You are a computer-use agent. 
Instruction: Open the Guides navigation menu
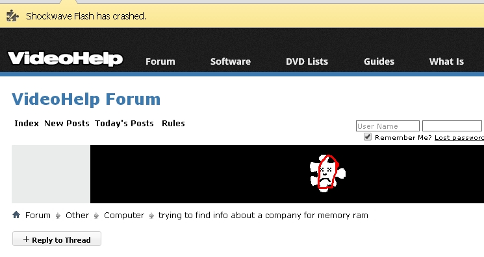click(x=379, y=61)
